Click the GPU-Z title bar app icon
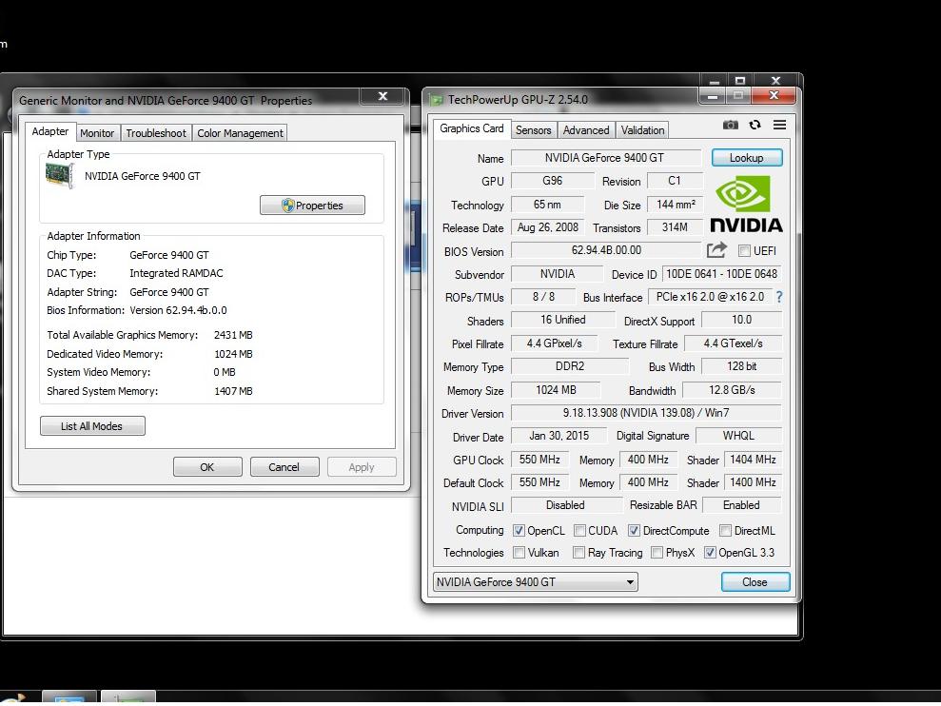Viewport: 941px width, 706px height. [x=437, y=100]
